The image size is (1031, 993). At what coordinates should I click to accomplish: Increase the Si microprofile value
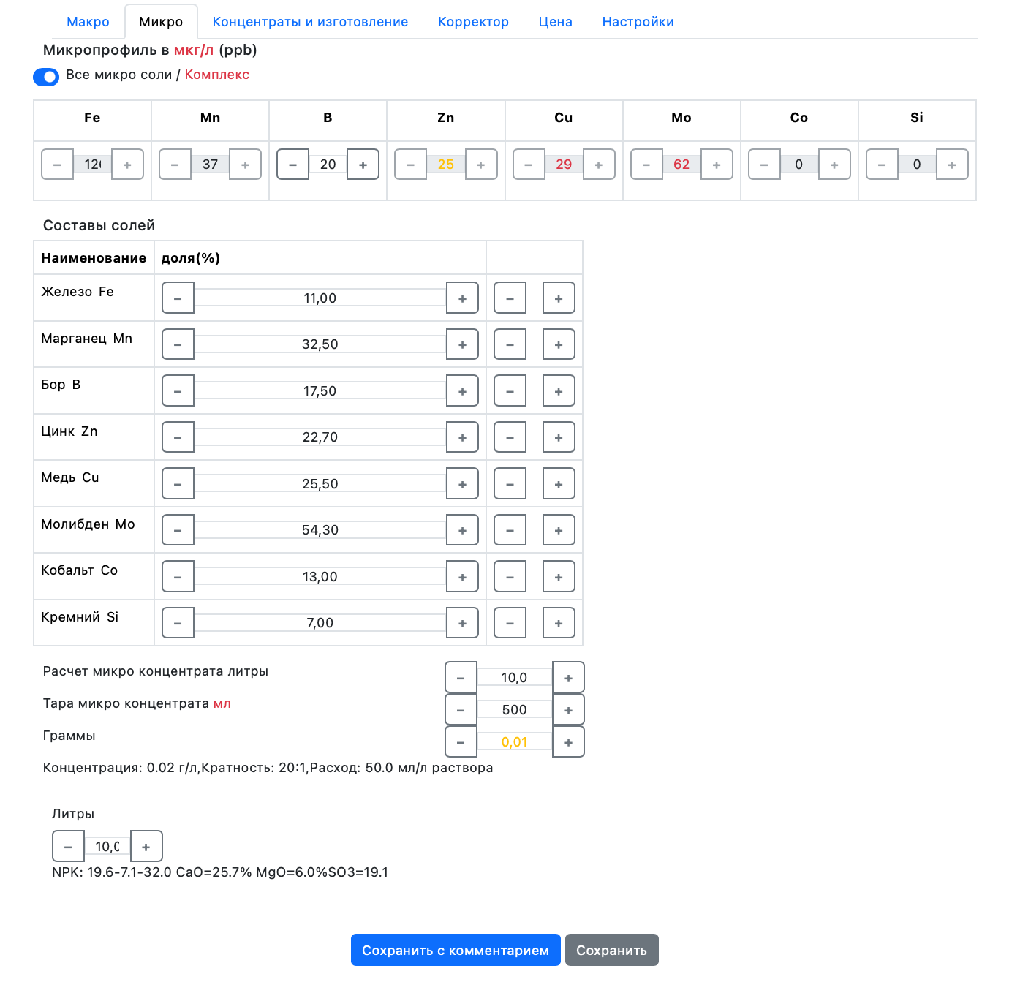[x=952, y=165]
